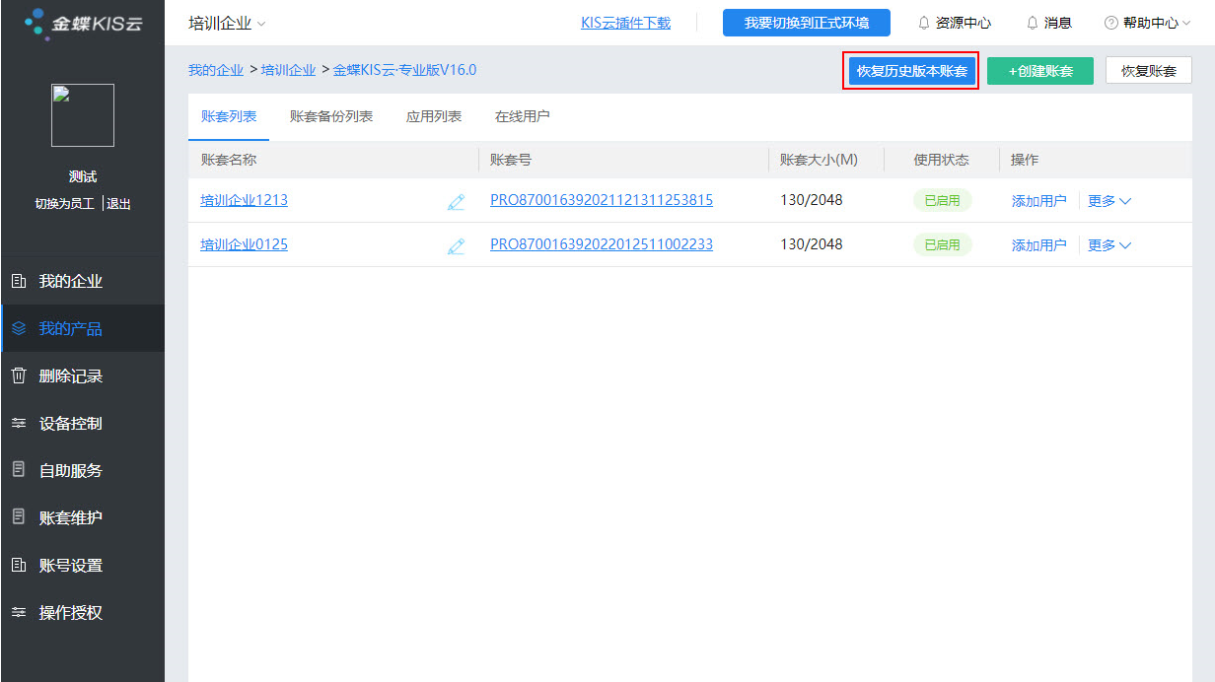The width and height of the screenshot is (1215, 682).
Task: Expand the 培训企业 company dropdown
Action: (x=227, y=23)
